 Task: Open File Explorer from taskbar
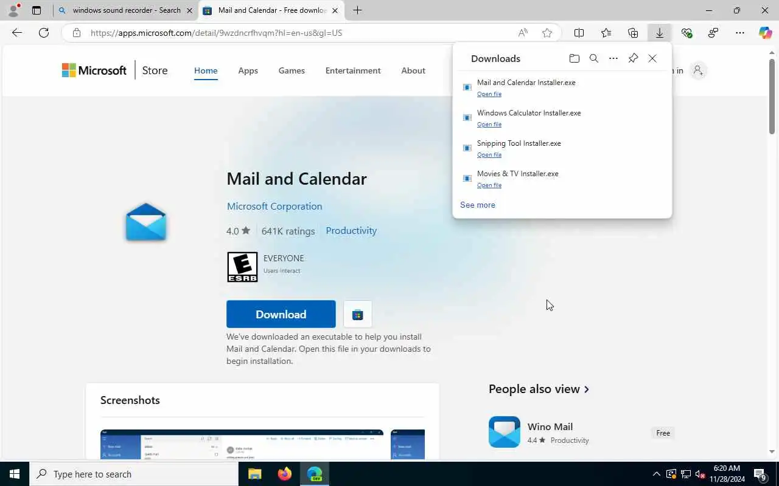click(254, 474)
